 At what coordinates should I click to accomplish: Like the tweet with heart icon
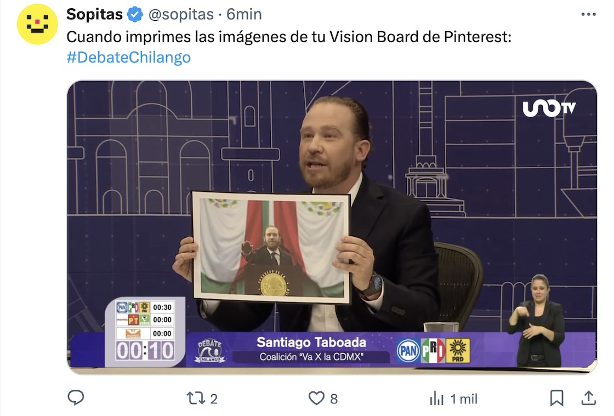316,398
